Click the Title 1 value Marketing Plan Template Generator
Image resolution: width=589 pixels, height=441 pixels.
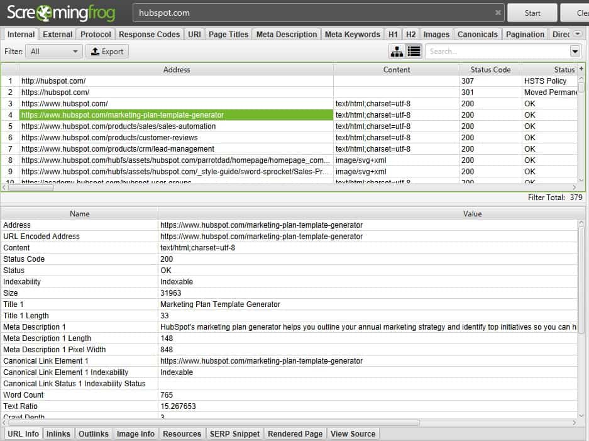click(220, 304)
